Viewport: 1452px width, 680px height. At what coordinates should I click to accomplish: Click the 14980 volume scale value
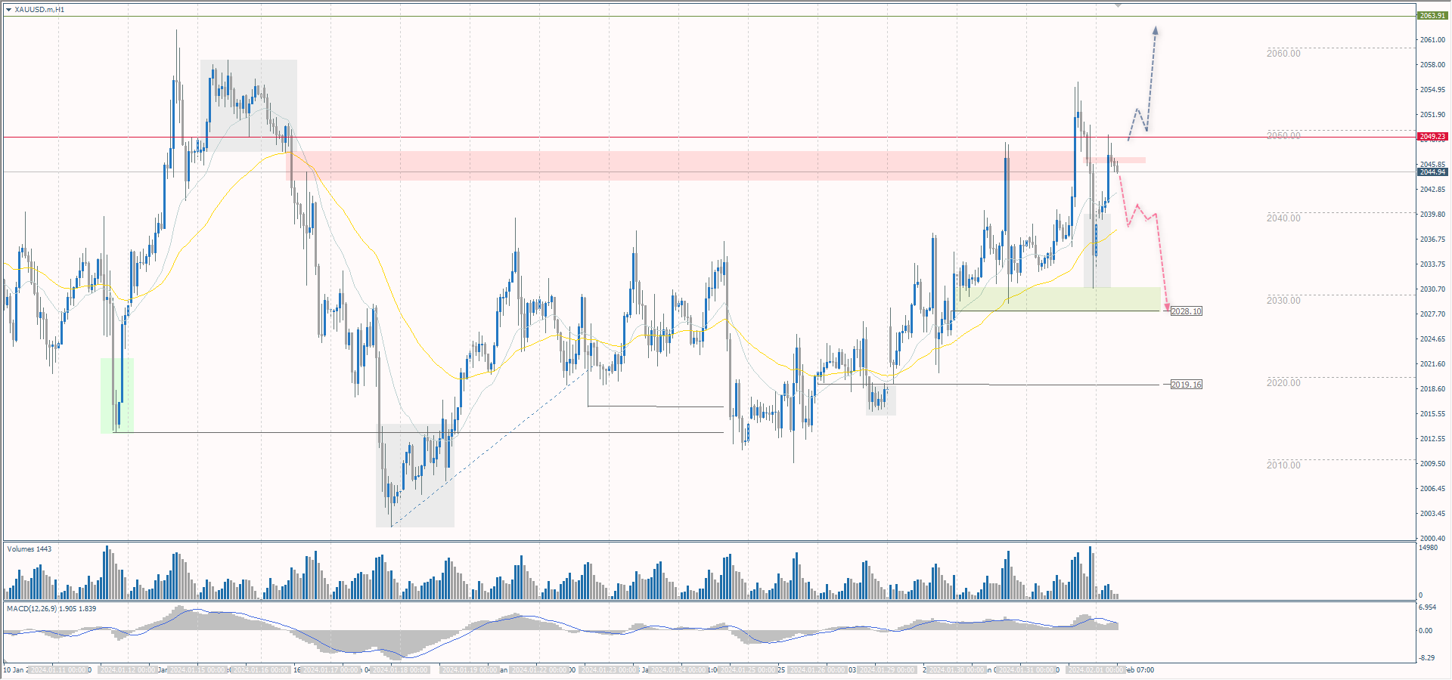pos(1428,548)
